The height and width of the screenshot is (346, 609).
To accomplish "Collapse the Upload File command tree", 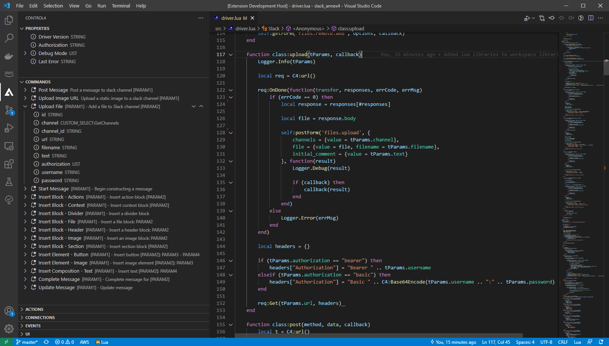I will click(25, 107).
